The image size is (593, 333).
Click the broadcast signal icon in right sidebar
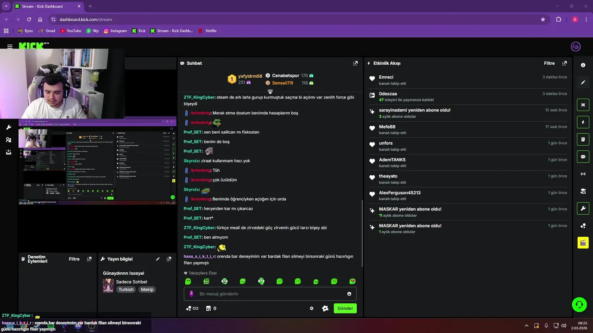coord(583,174)
